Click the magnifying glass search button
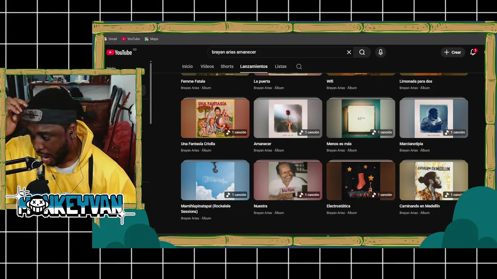 tap(362, 52)
